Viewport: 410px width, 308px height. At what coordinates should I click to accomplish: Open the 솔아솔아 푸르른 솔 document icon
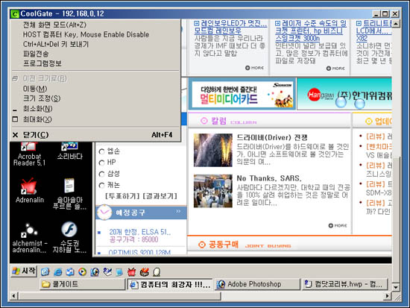click(x=69, y=194)
